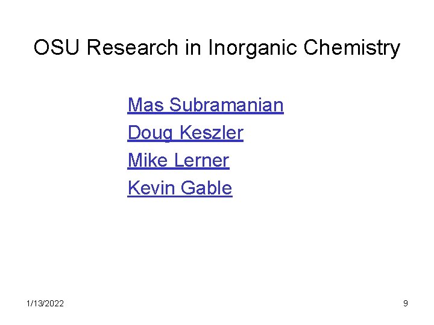Click the word Research in the heading
This screenshot has height=325, width=434.
[132, 47]
